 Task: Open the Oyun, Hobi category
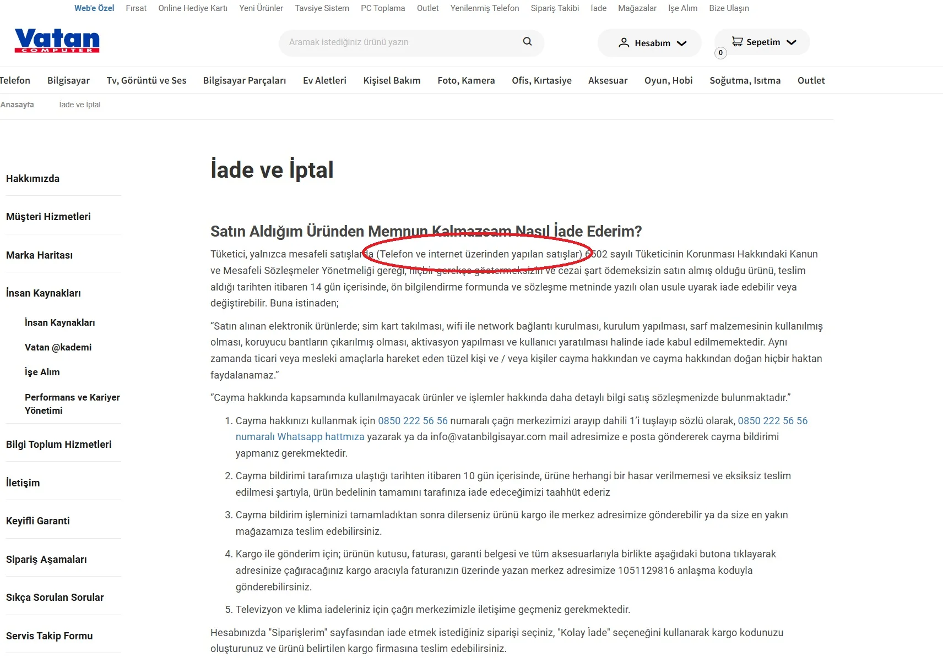click(668, 80)
